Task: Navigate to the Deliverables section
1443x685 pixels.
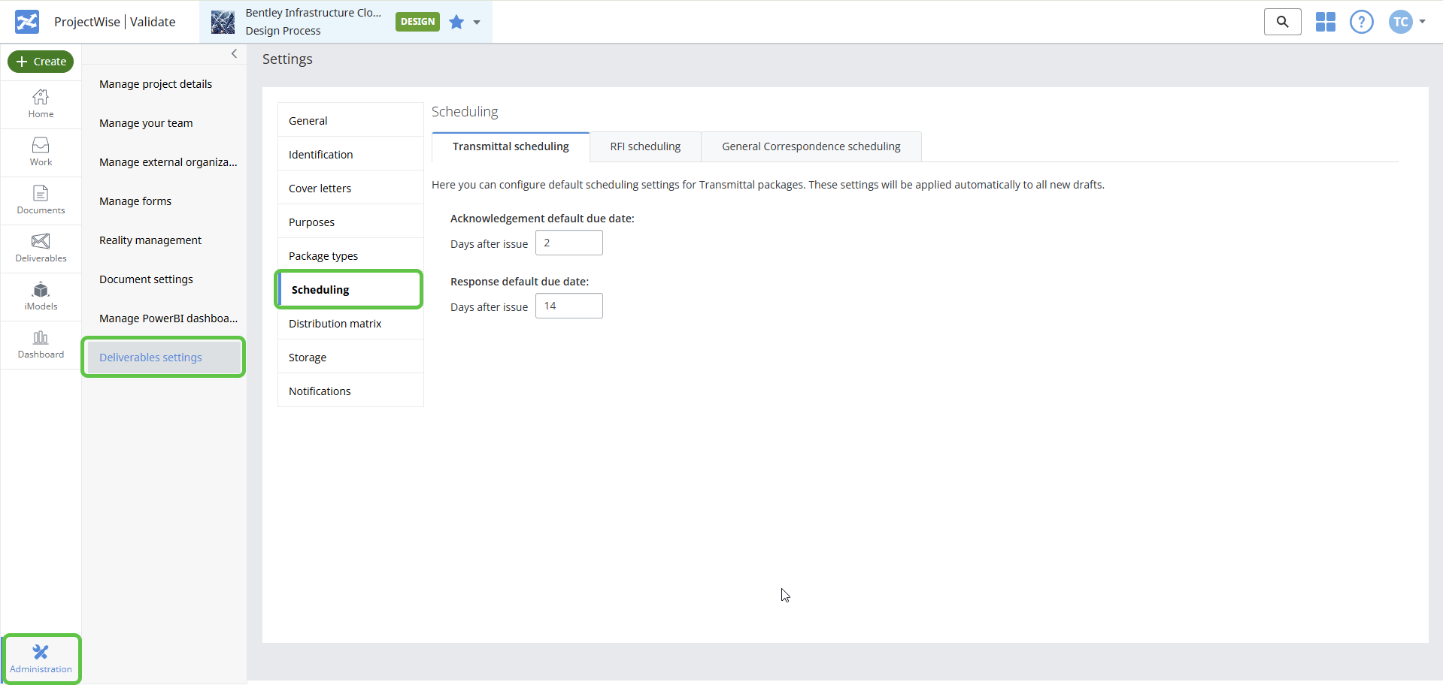Action: tap(41, 248)
